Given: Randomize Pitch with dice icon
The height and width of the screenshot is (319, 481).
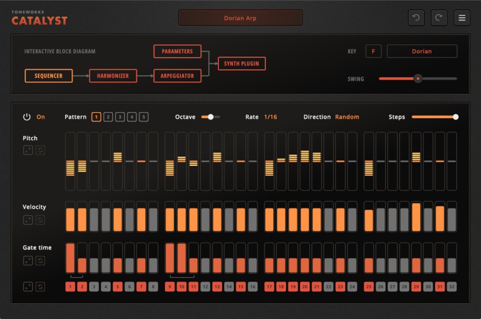Looking at the screenshot, I should click(x=28, y=150).
